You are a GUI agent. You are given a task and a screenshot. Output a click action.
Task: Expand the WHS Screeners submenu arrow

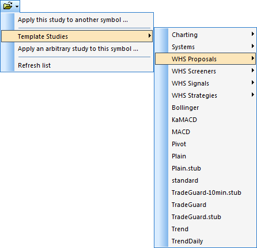253,71
